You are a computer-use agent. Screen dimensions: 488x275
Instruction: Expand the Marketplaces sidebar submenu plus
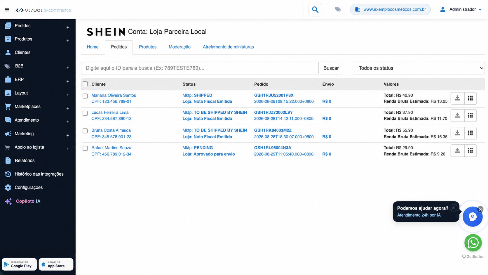[68, 108]
